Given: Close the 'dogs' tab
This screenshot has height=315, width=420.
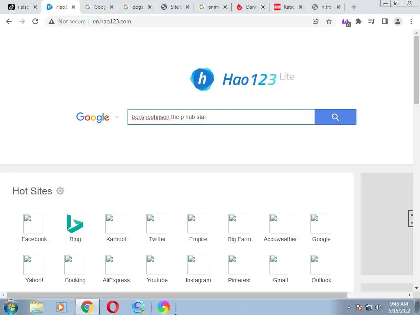Looking at the screenshot, I should click(x=150, y=7).
